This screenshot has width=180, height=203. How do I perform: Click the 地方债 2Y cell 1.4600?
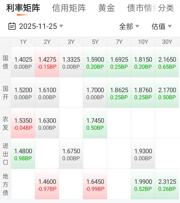pyautogui.click(x=47, y=185)
